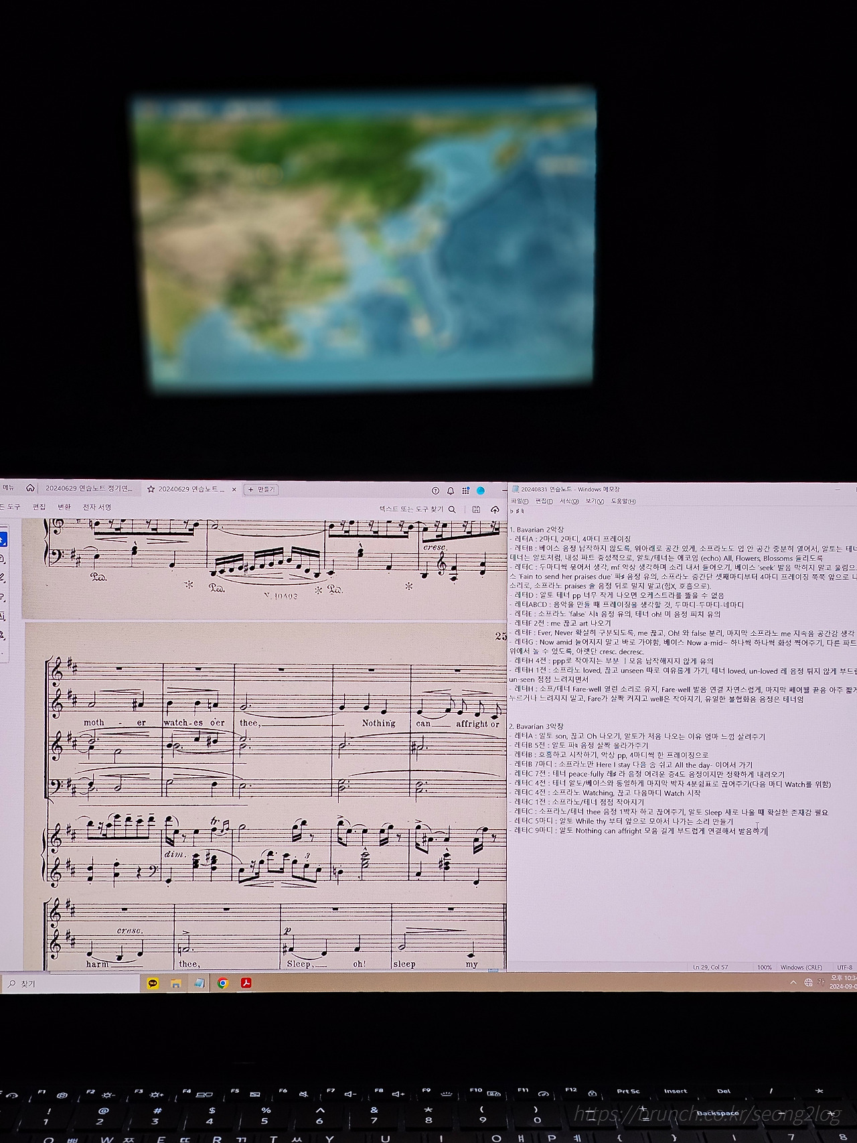
Task: Close the second 20240629 연습노트 tab
Action: tap(234, 490)
